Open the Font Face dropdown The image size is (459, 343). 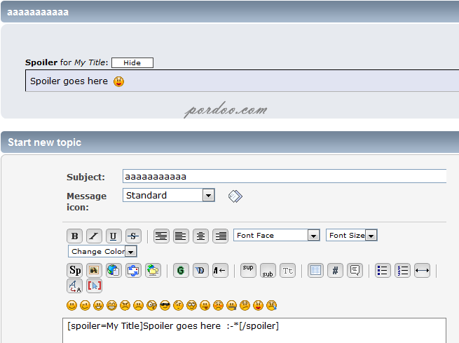(276, 235)
